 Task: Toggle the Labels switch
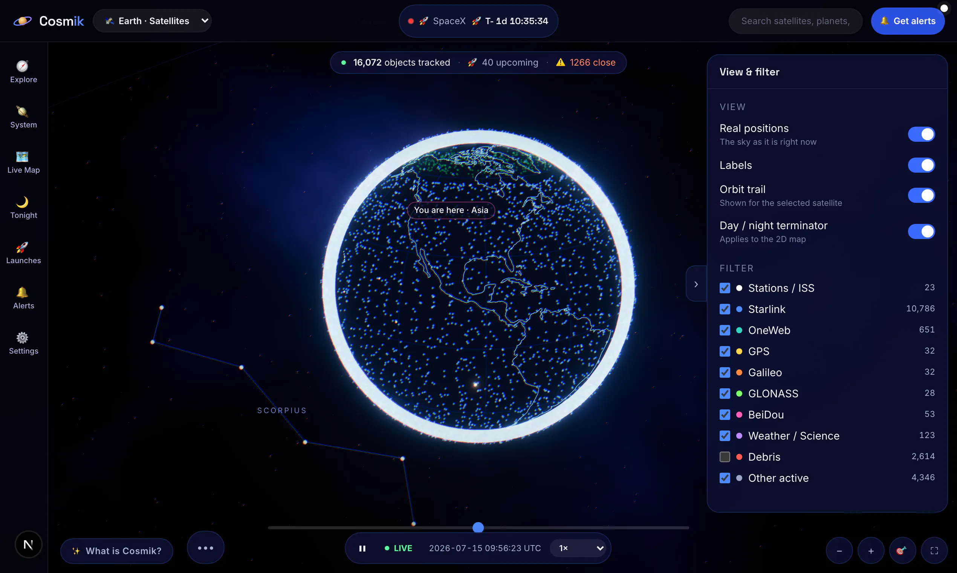[921, 165]
